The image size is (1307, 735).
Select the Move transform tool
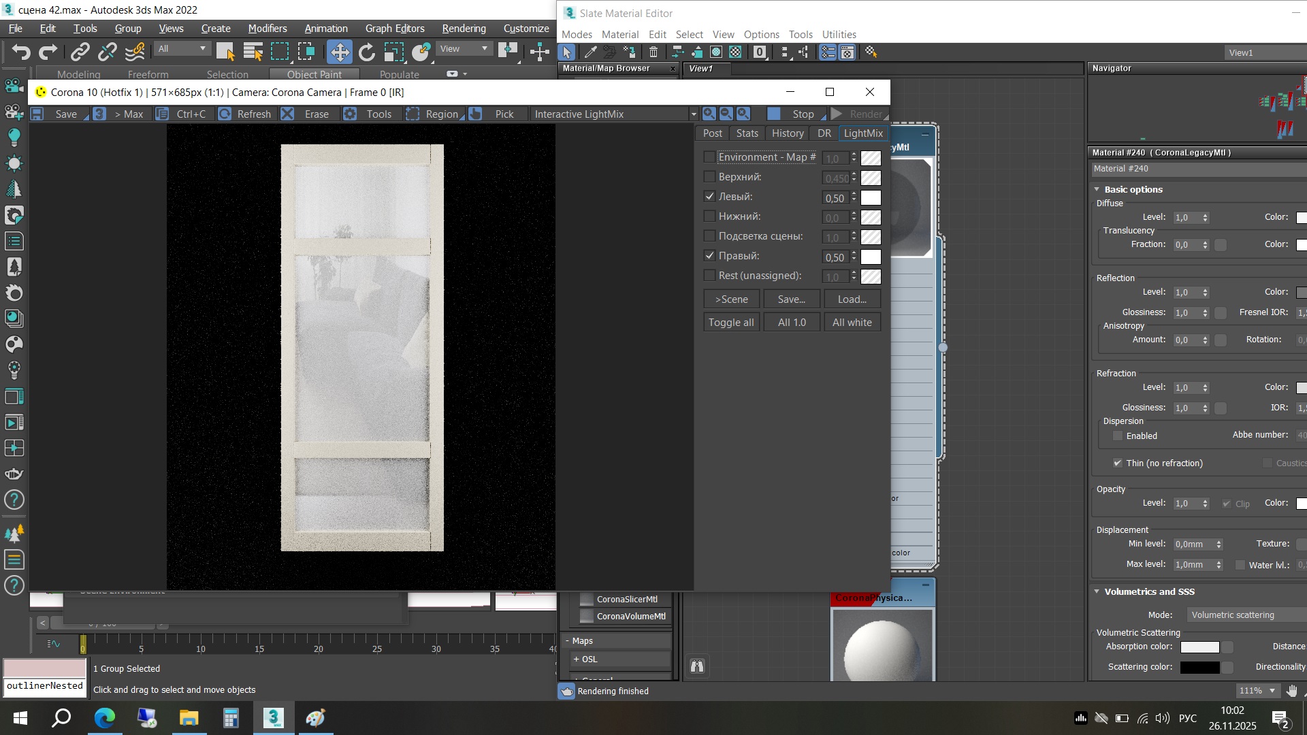tap(339, 52)
